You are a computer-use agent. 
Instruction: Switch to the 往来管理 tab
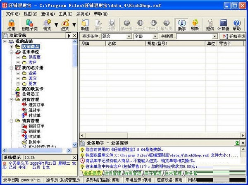click(173, 173)
